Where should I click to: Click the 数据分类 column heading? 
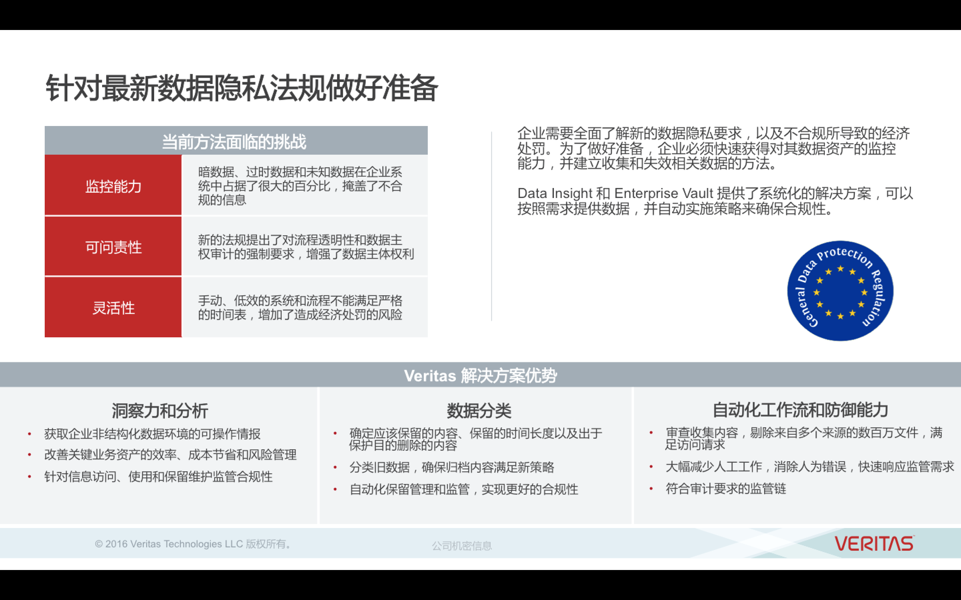tap(479, 410)
